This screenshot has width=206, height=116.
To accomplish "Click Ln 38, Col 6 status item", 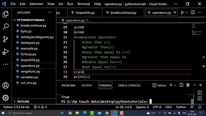I will (124, 107).
